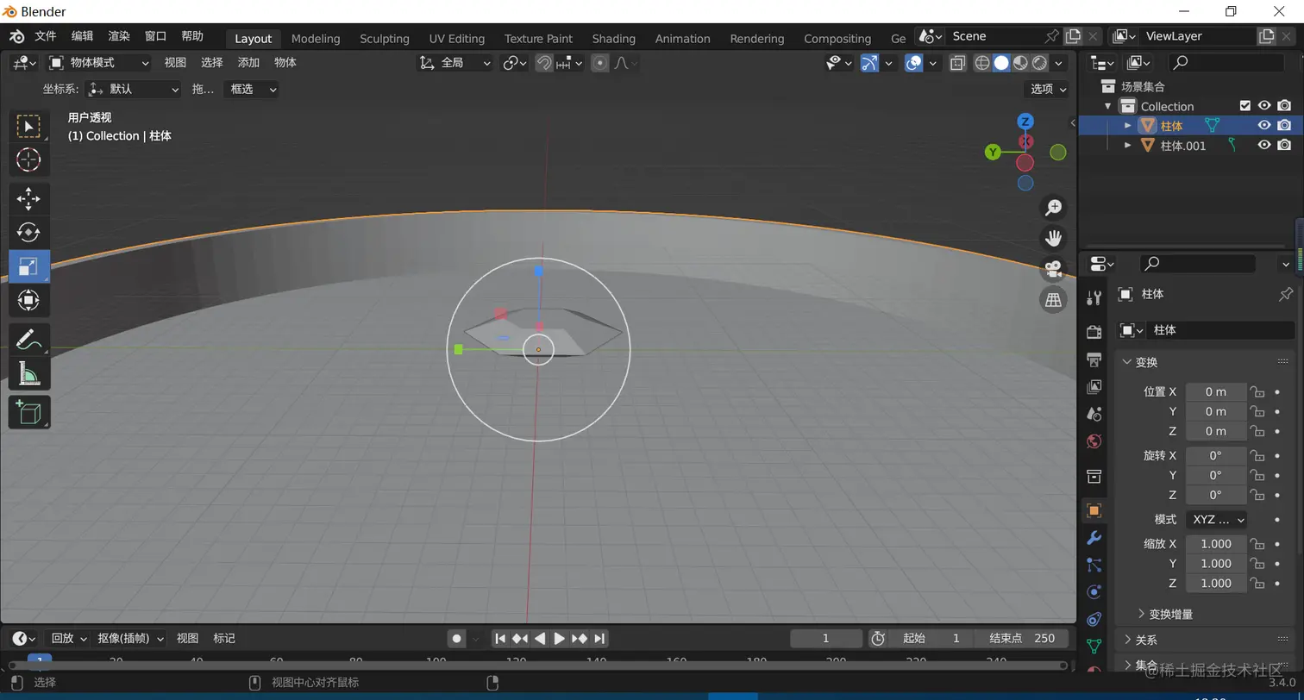Lock the 位置 X value

click(x=1257, y=391)
